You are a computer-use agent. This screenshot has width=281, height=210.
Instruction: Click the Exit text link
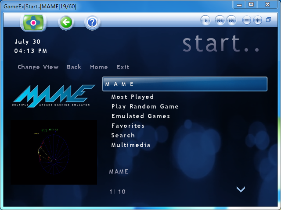pyautogui.click(x=123, y=67)
